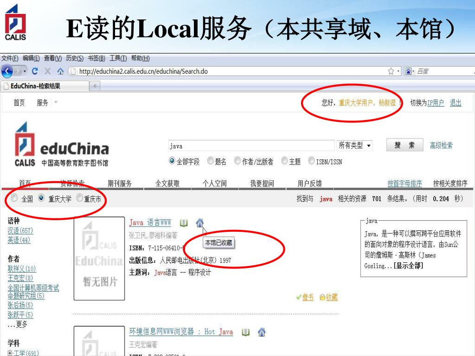The height and width of the screenshot is (356, 475).
Task: Open the 编辑(E) menu
Action: [x=31, y=58]
